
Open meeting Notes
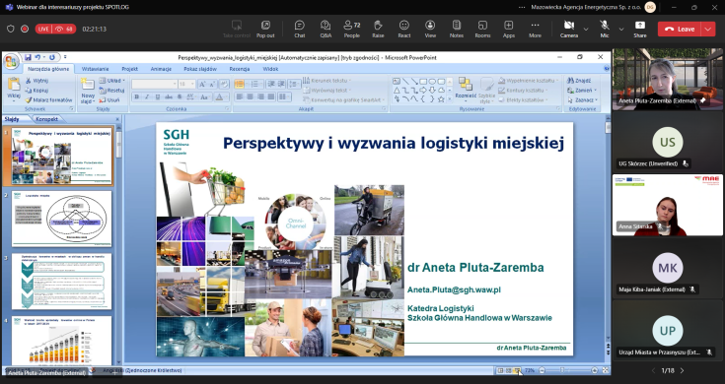tap(457, 29)
